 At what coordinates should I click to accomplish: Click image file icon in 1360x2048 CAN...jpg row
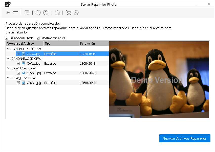(24, 63)
